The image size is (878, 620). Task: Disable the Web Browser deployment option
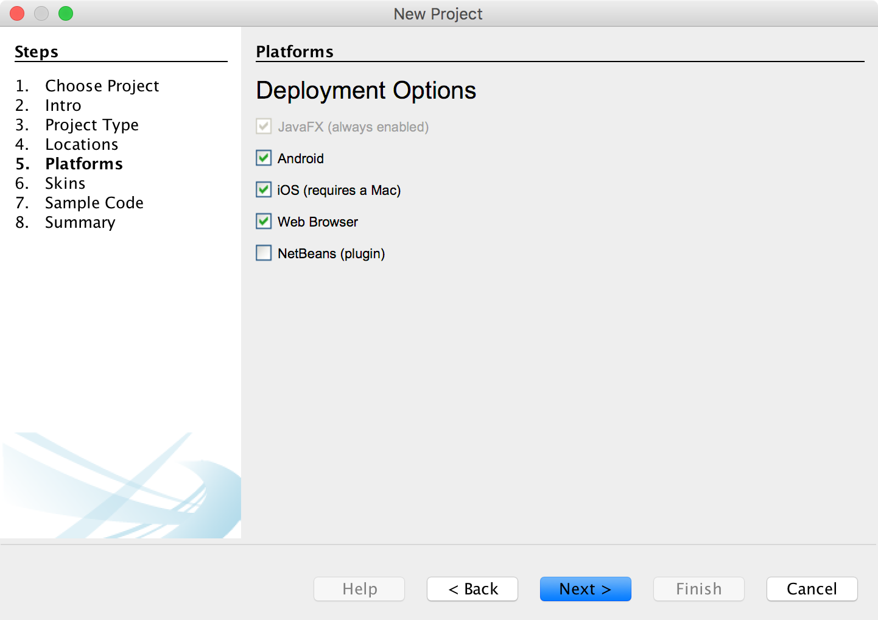tap(264, 222)
